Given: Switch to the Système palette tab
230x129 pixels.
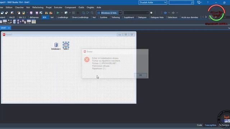Looking at the screenshot, I should pyautogui.click(x=103, y=18).
